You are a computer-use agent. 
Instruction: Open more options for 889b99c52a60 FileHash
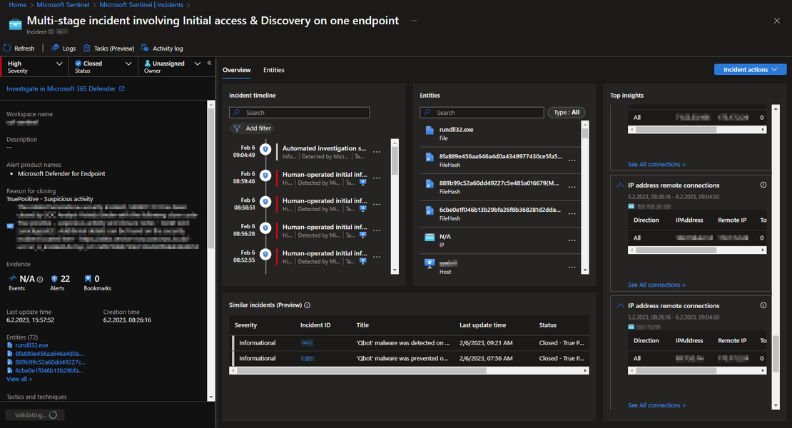(x=572, y=187)
